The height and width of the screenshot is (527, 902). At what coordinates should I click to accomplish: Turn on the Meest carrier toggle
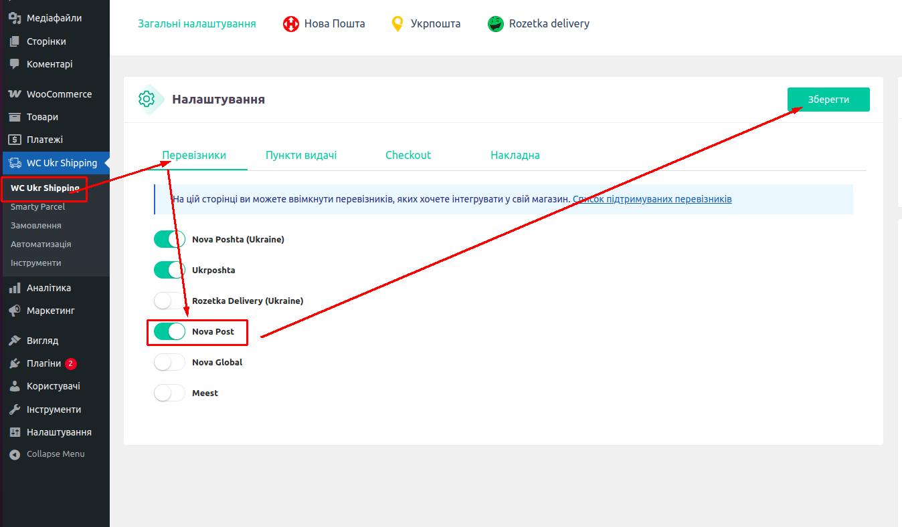[x=169, y=393]
